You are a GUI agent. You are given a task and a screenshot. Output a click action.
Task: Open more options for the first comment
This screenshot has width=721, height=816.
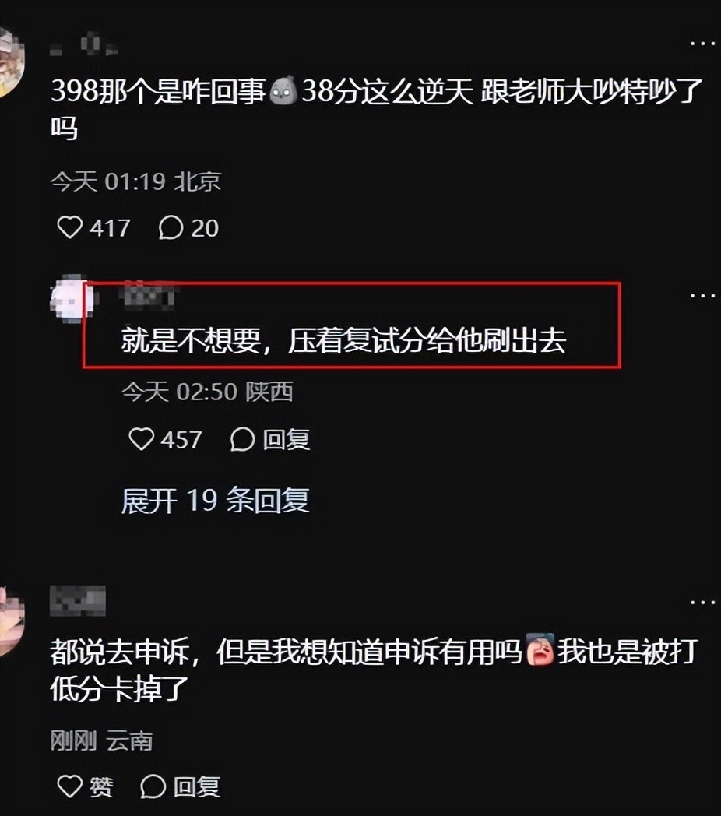[702, 44]
